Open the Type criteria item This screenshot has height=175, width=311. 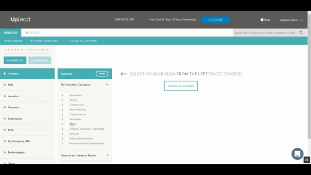coord(27,130)
